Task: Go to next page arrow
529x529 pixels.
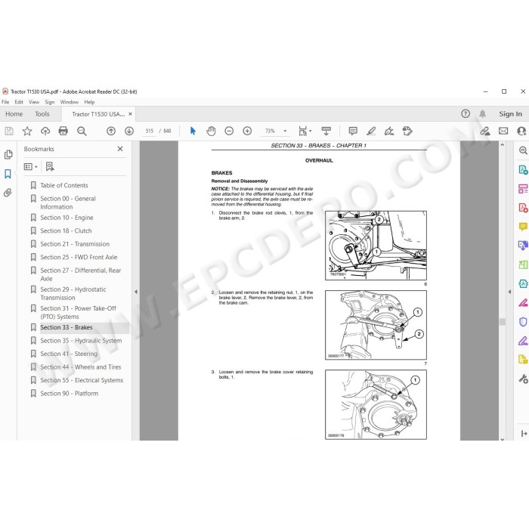Action: (x=129, y=131)
